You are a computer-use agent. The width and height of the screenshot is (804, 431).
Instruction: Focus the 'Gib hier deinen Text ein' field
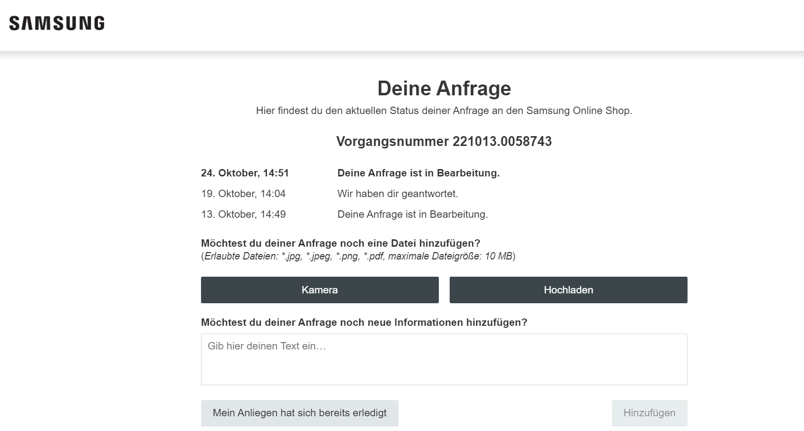click(x=444, y=359)
